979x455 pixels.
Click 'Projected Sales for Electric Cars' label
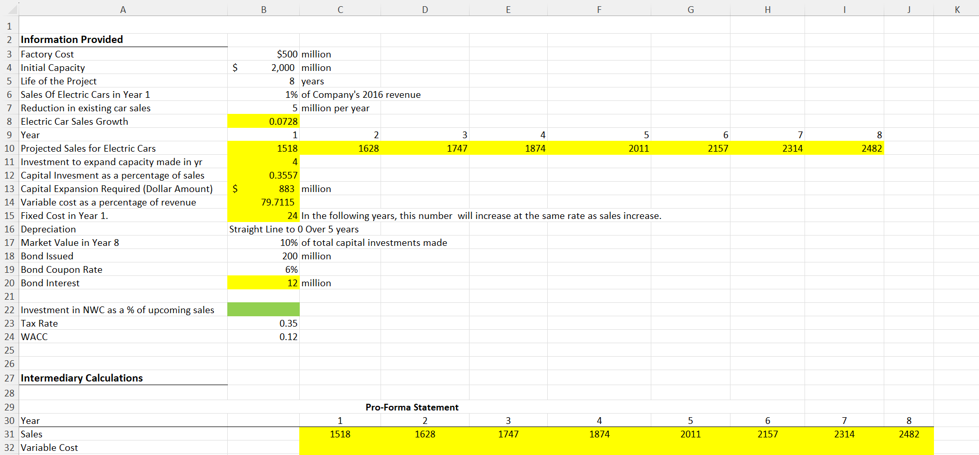click(123, 148)
